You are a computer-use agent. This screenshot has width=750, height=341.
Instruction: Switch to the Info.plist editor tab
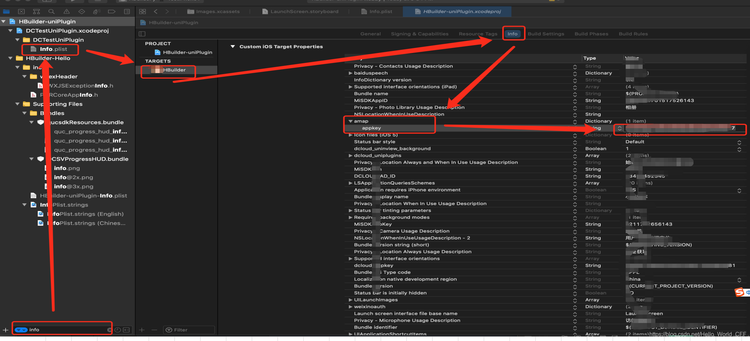376,12
